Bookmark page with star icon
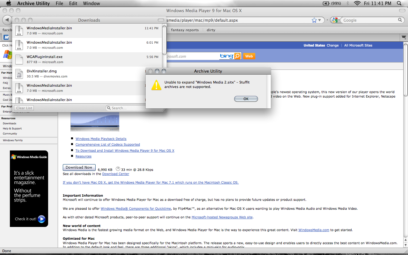Image resolution: width=408 pixels, height=255 pixels. (x=314, y=20)
